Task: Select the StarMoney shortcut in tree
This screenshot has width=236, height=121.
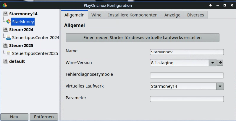Action: pos(23,22)
